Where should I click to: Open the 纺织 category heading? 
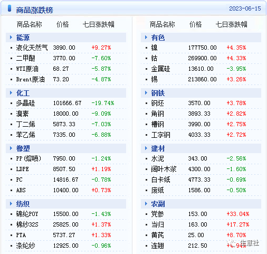click(23, 204)
